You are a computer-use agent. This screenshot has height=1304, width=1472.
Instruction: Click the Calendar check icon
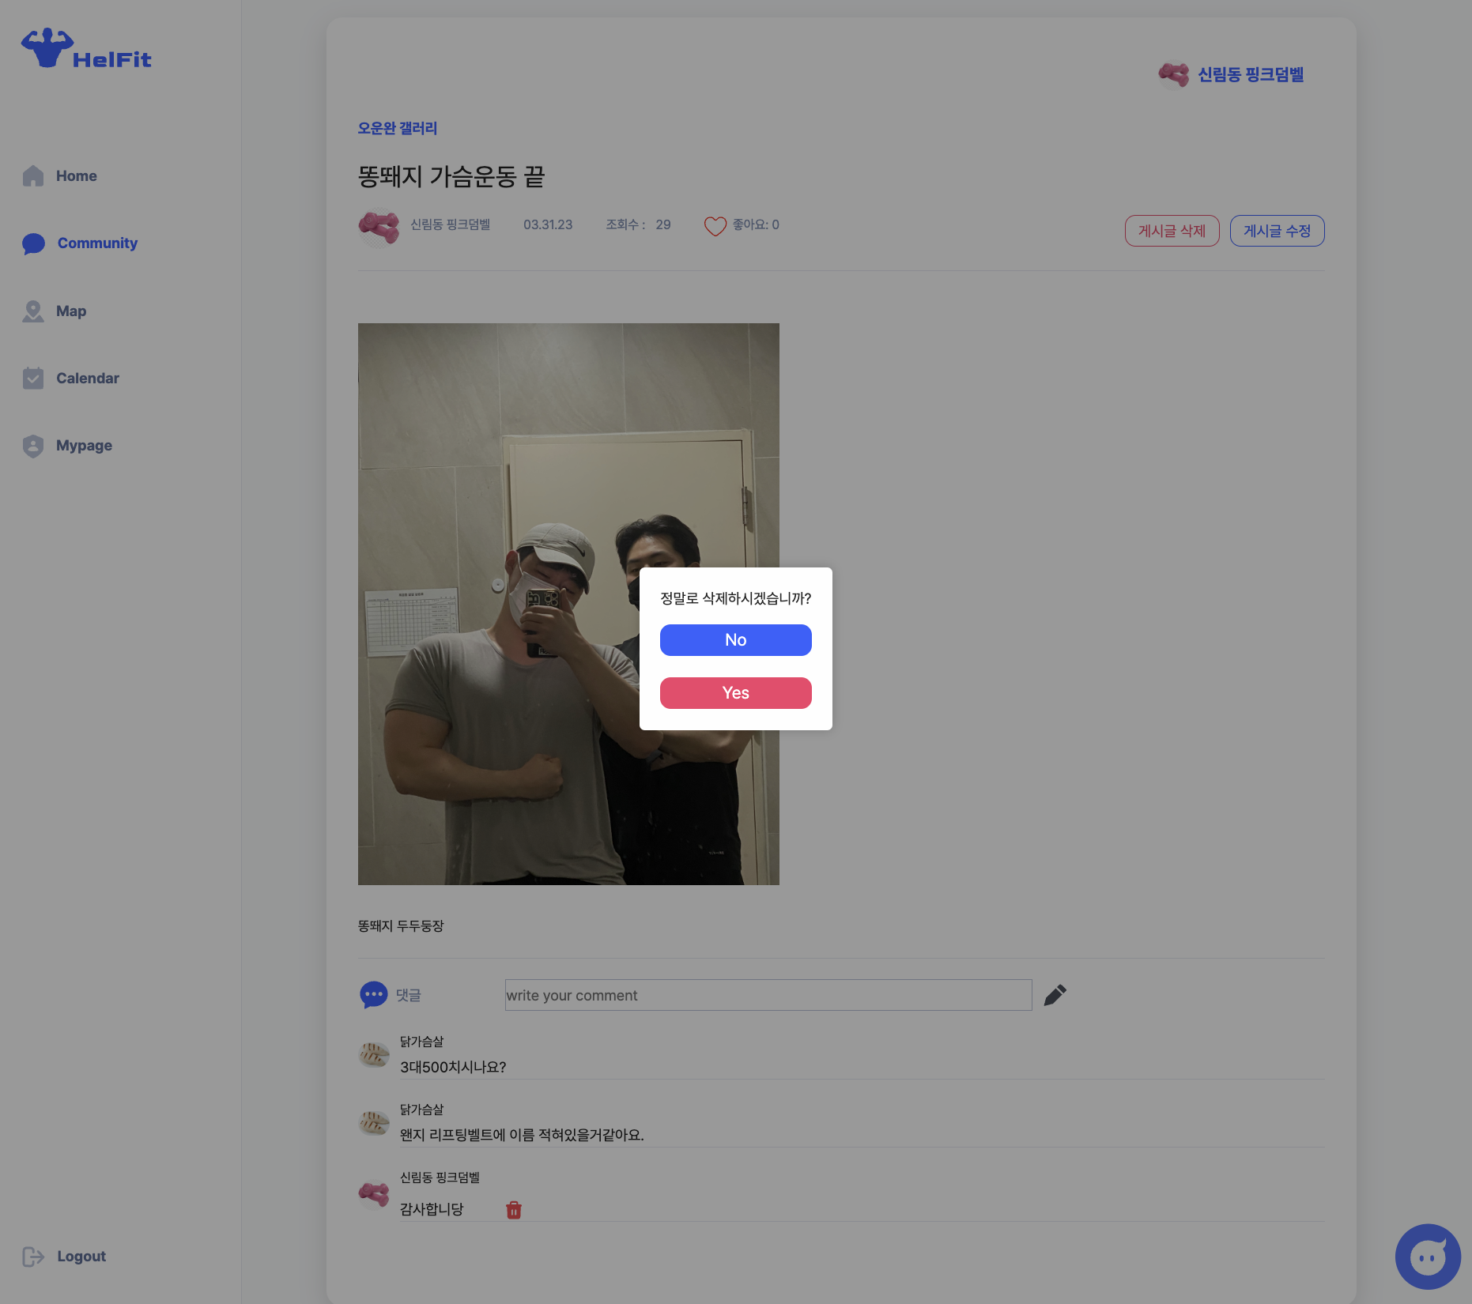[x=33, y=378]
